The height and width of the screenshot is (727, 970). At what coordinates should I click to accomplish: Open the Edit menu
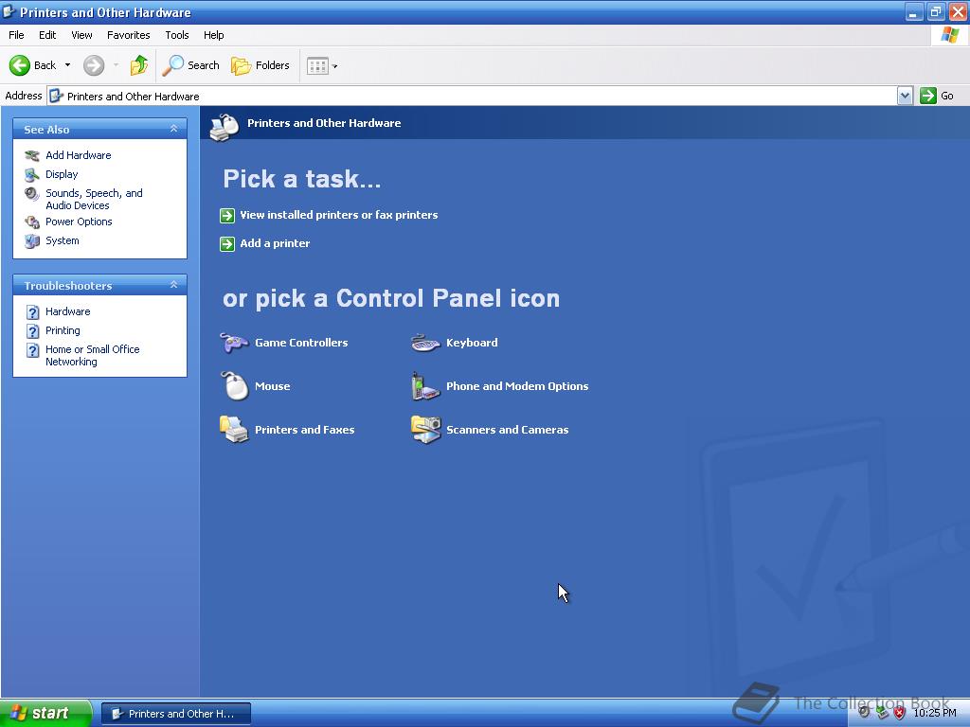(47, 35)
